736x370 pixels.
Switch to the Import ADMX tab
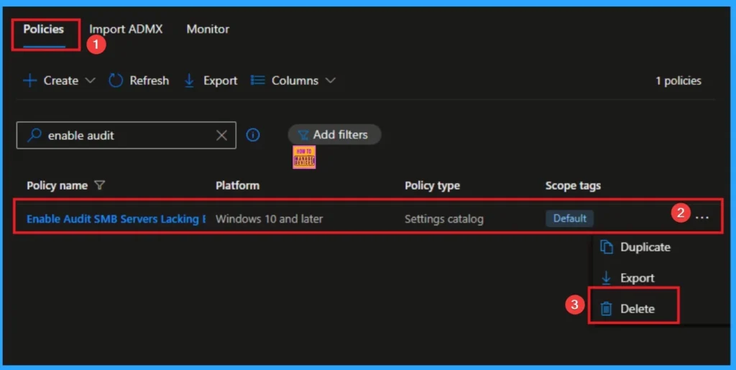click(126, 29)
